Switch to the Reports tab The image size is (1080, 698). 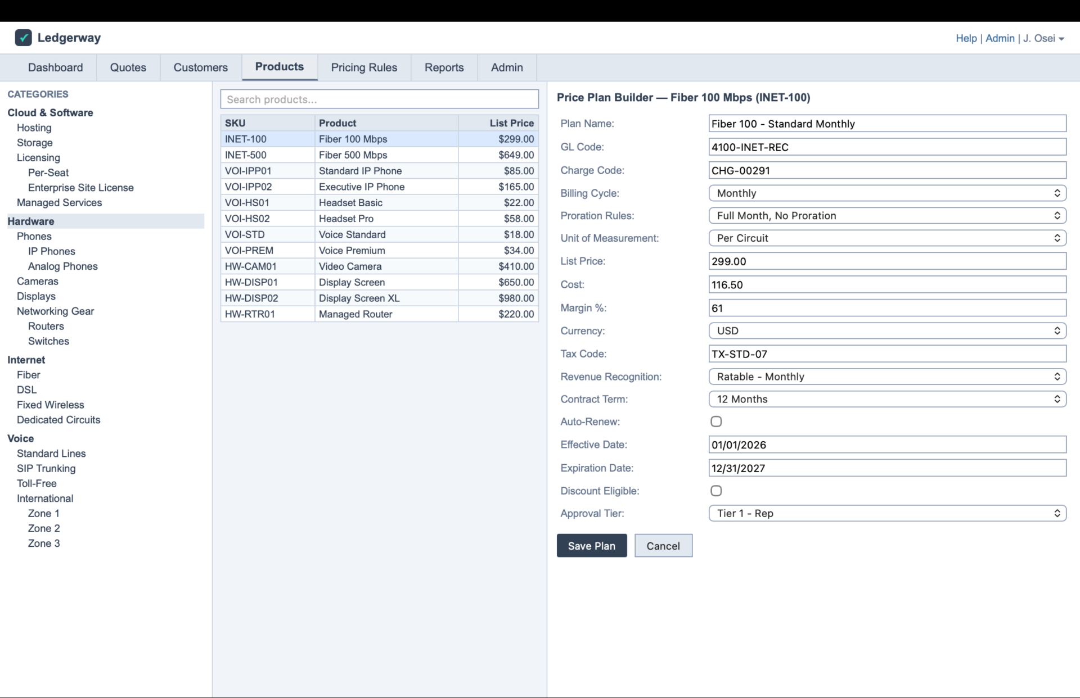[x=444, y=67]
